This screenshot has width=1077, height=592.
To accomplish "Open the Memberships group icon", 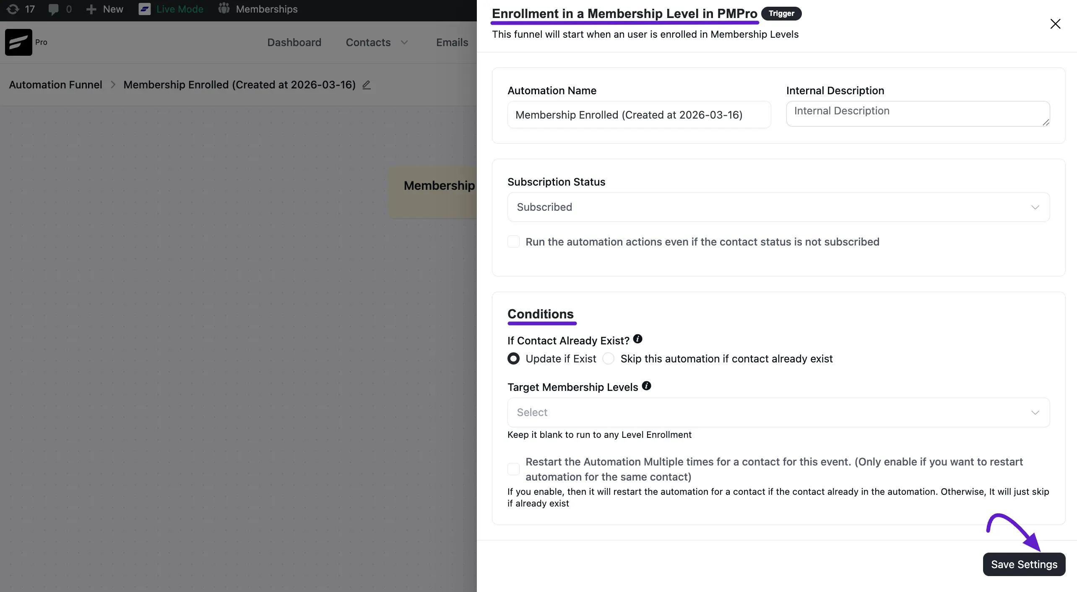I will pos(224,8).
